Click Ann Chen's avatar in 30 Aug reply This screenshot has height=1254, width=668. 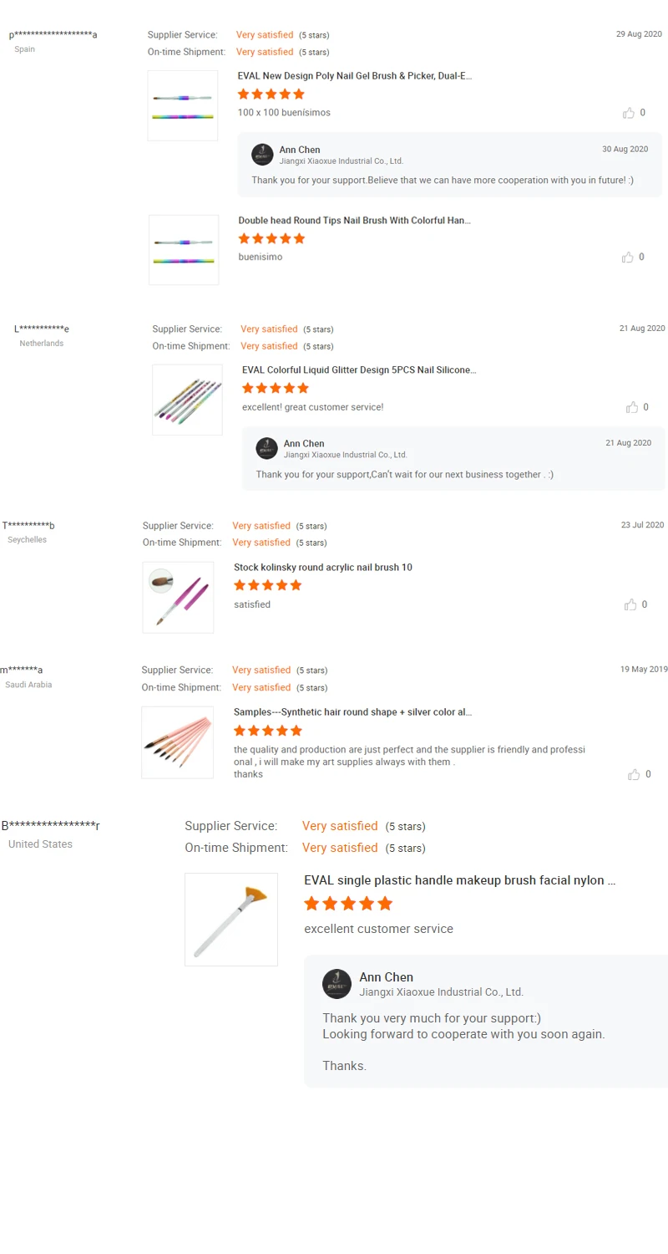pyautogui.click(x=262, y=155)
